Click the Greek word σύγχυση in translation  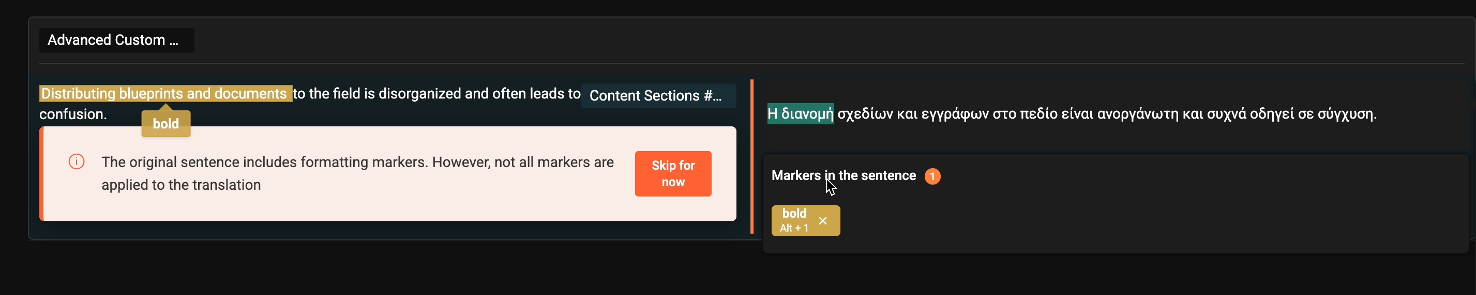click(1347, 114)
